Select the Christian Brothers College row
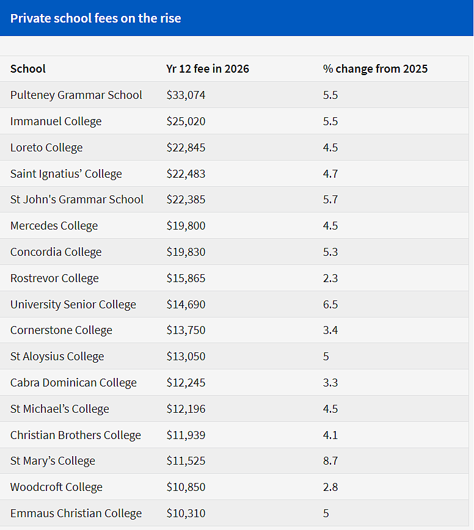 235,435
